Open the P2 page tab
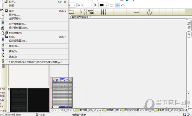Image resolution: width=192 pixels, height=116 pixels. (x=152, y=110)
